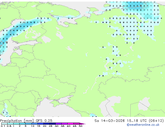Click the 'GFS 0.25' model label

[x=44, y=121]
